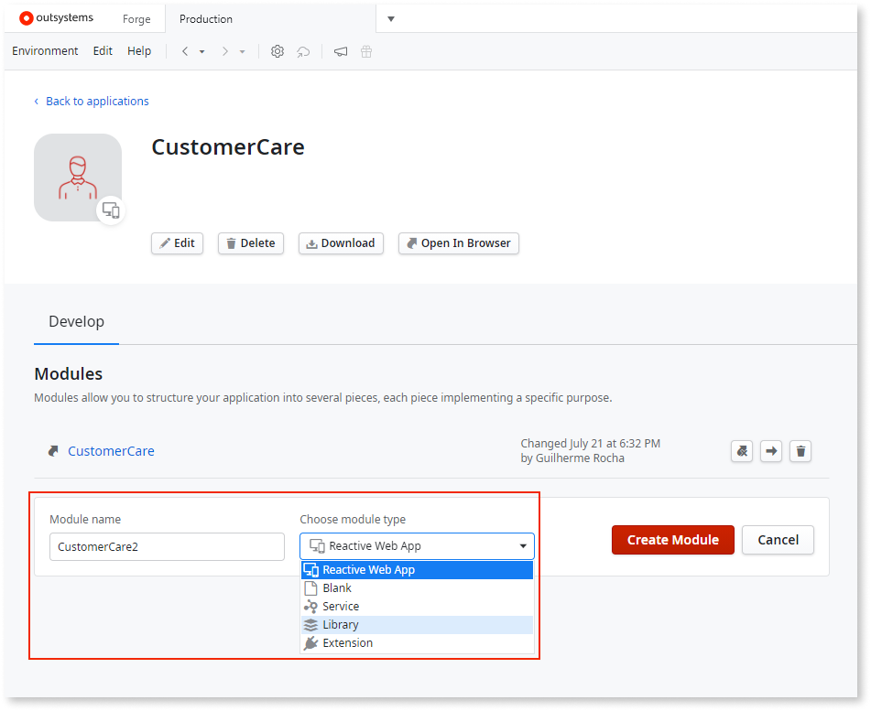The height and width of the screenshot is (711, 871).
Task: Switch to the Develop tab
Action: coord(76,321)
